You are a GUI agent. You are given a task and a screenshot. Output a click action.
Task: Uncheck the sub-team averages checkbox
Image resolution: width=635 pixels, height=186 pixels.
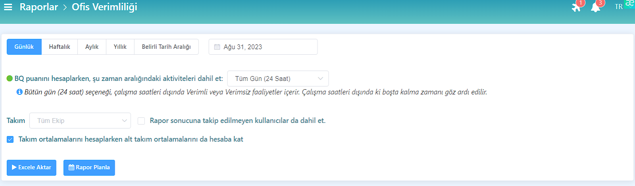[10, 140]
